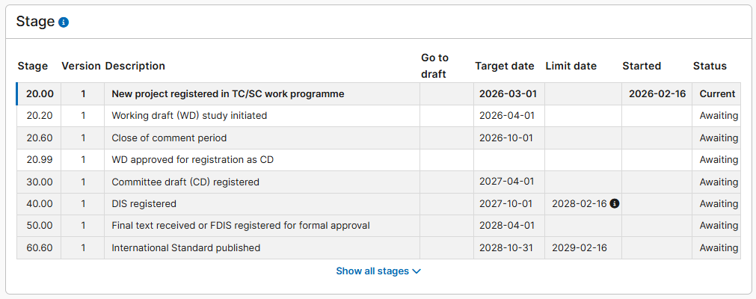Select Committee draft (CD) registered row
756x299 pixels.
pos(185,182)
